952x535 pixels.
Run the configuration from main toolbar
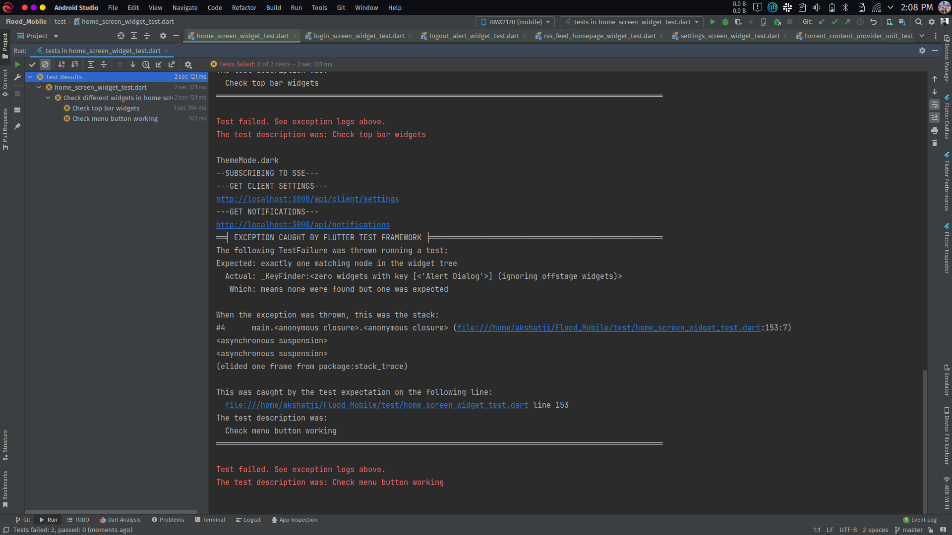[x=713, y=22]
